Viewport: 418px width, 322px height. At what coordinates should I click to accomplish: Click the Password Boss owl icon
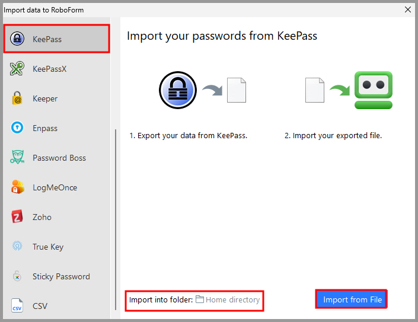coord(17,158)
